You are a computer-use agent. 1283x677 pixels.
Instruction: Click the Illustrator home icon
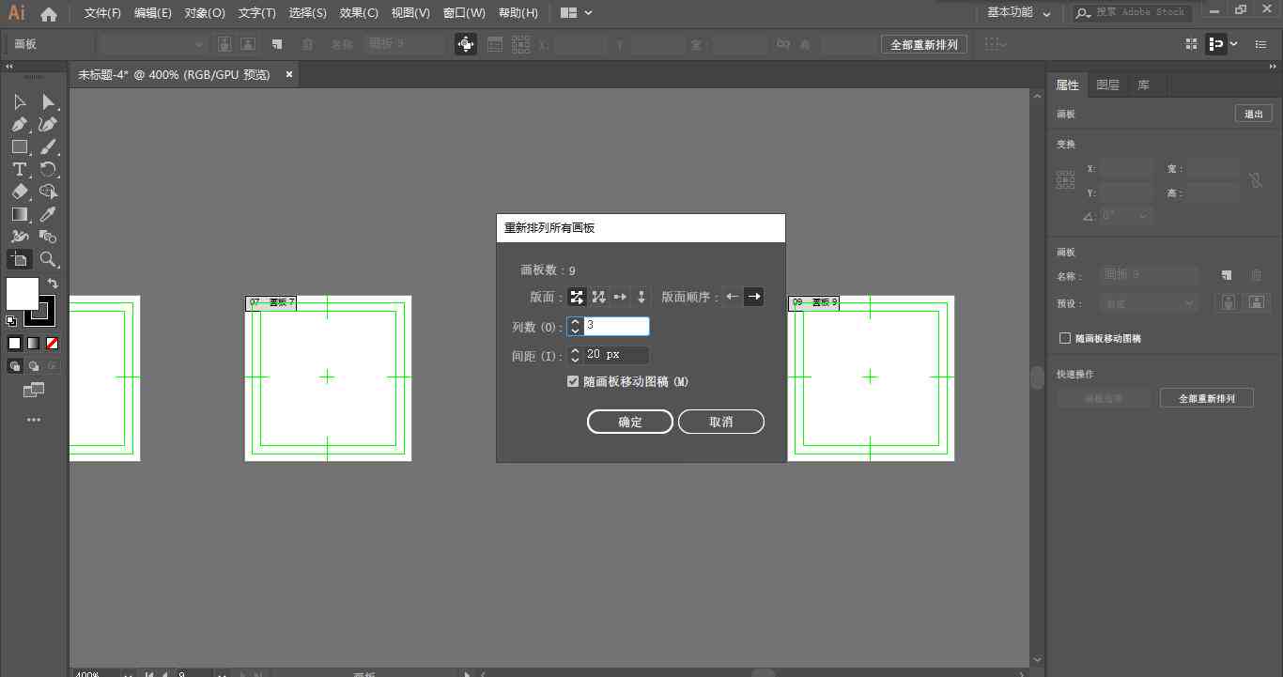[49, 13]
